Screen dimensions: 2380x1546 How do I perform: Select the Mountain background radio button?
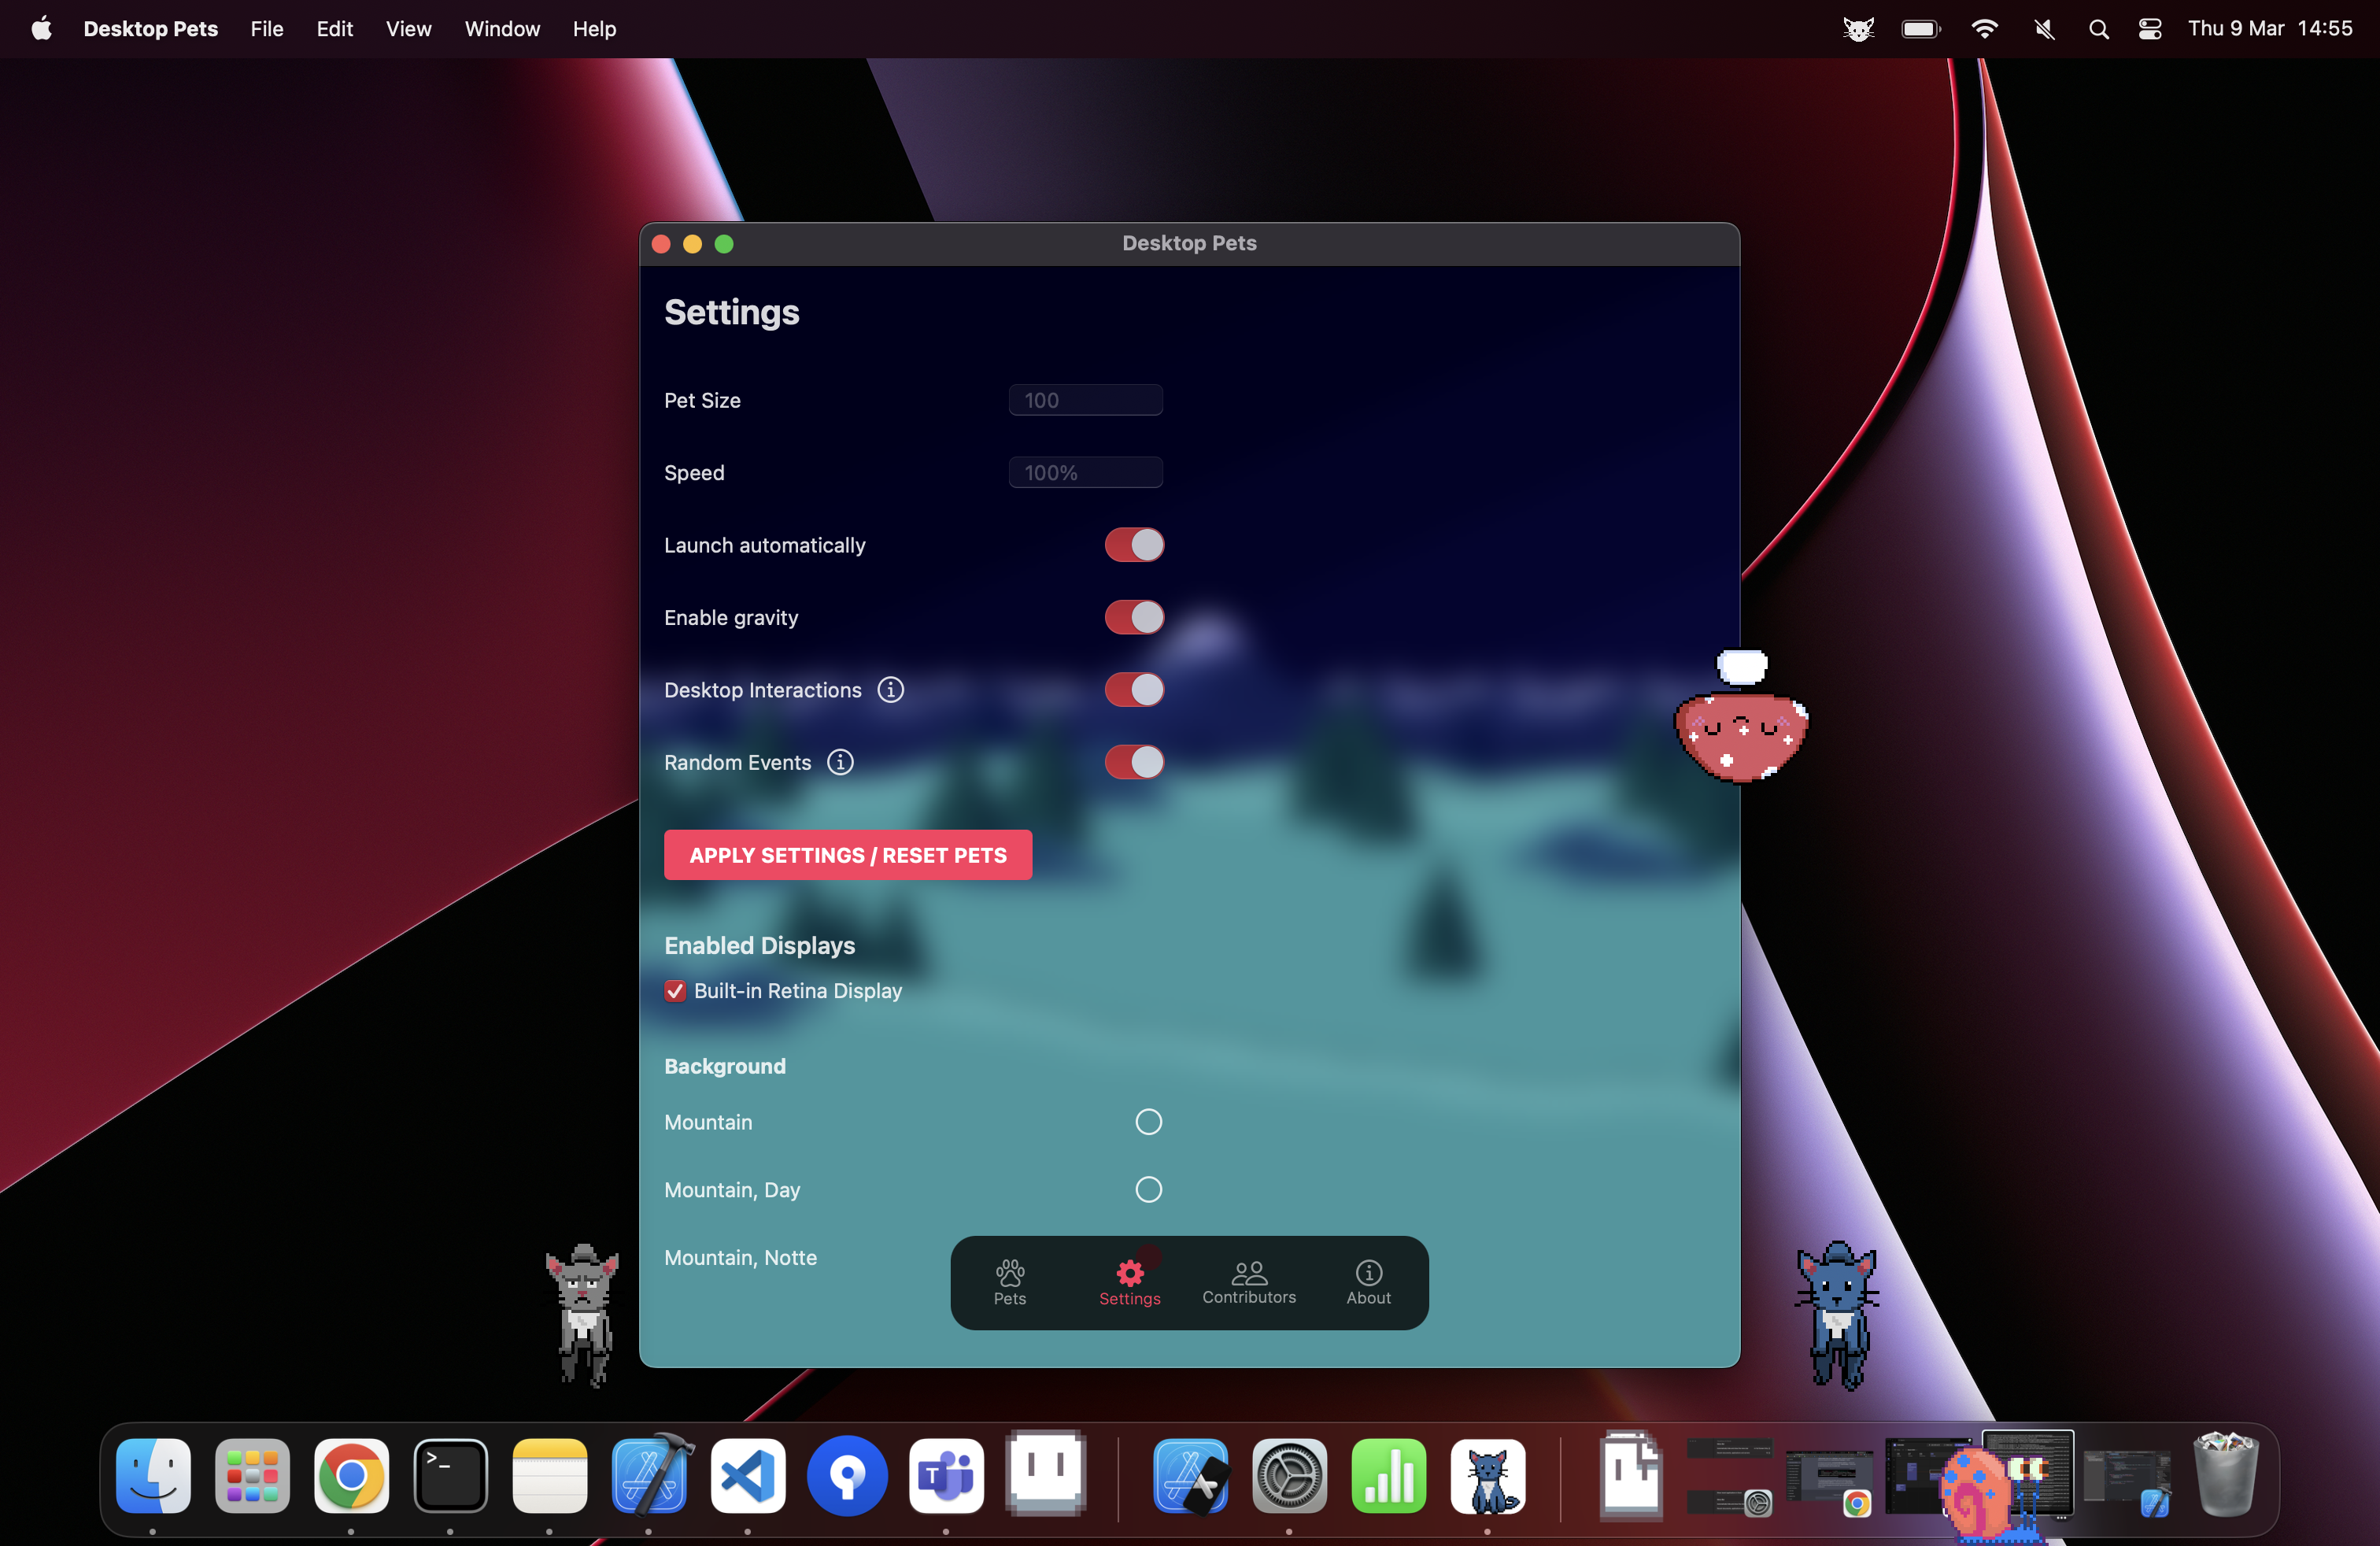(x=1148, y=1122)
